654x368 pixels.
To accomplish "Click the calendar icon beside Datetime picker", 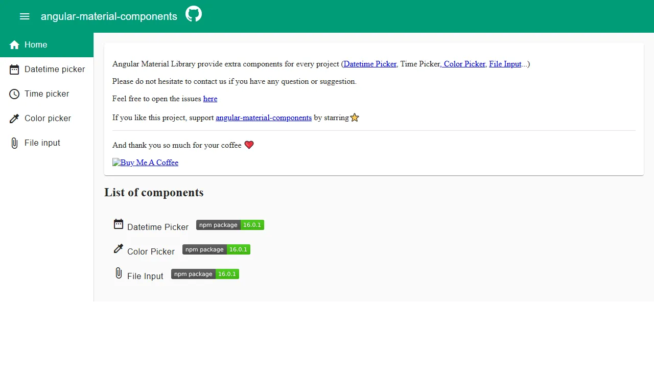I will [14, 69].
